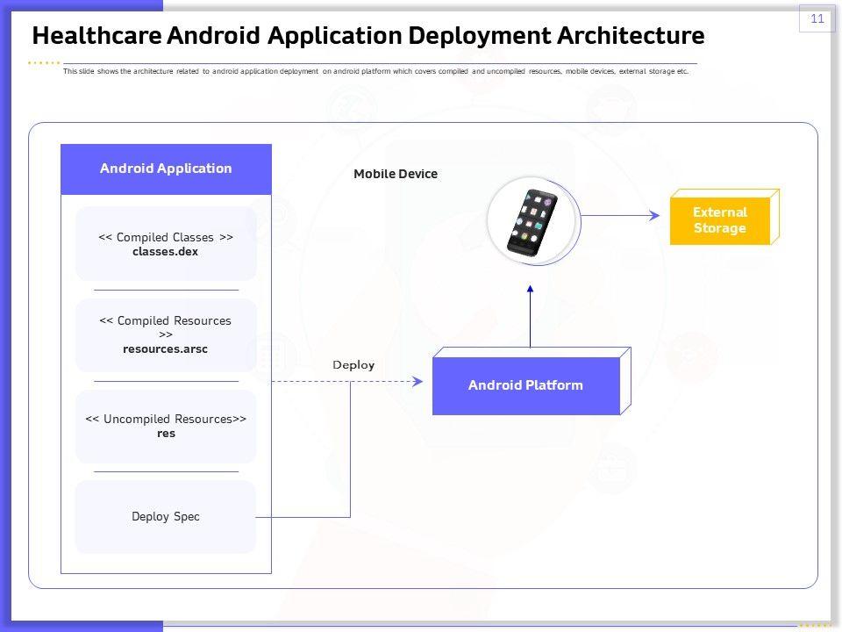The width and height of the screenshot is (842, 632).
Task: Select the connector line leaving Deploy Spec
Action: [303, 517]
